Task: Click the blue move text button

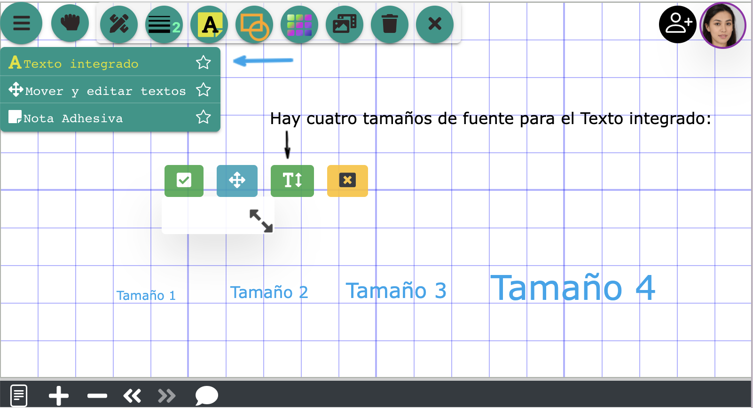Action: point(237,180)
